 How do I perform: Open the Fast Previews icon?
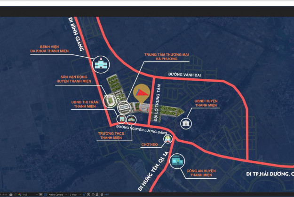[88, 194]
